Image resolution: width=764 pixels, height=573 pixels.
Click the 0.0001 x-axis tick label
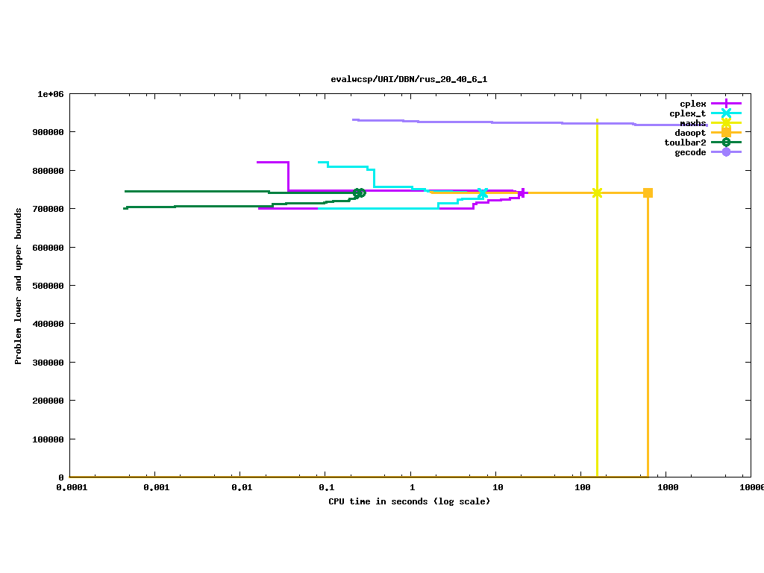coord(69,487)
